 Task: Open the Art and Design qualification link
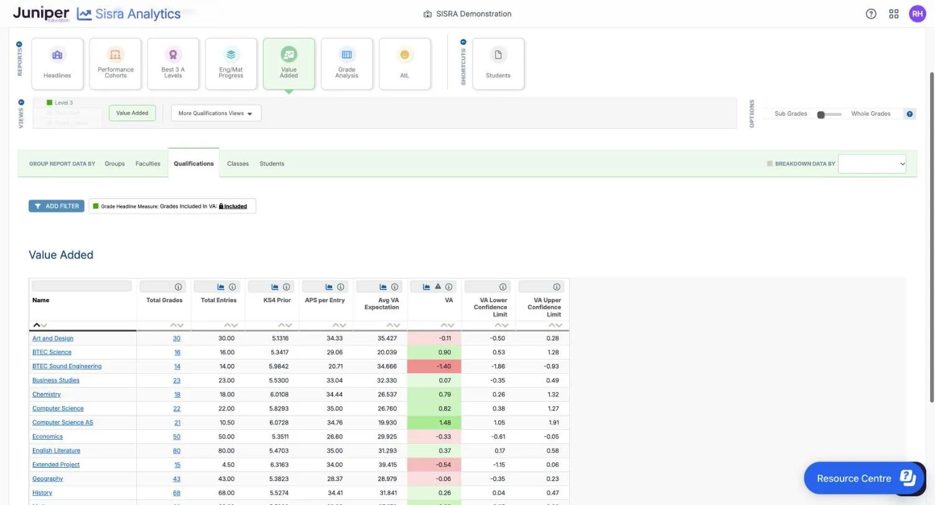(x=53, y=338)
